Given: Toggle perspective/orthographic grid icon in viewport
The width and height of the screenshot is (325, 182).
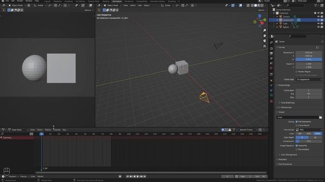Looking at the screenshot, I should 265,46.
